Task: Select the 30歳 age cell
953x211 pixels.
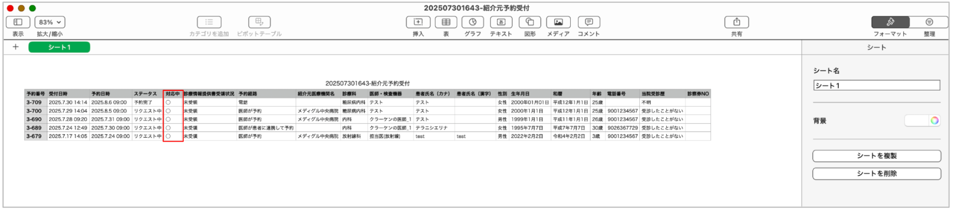Action: 598,128
